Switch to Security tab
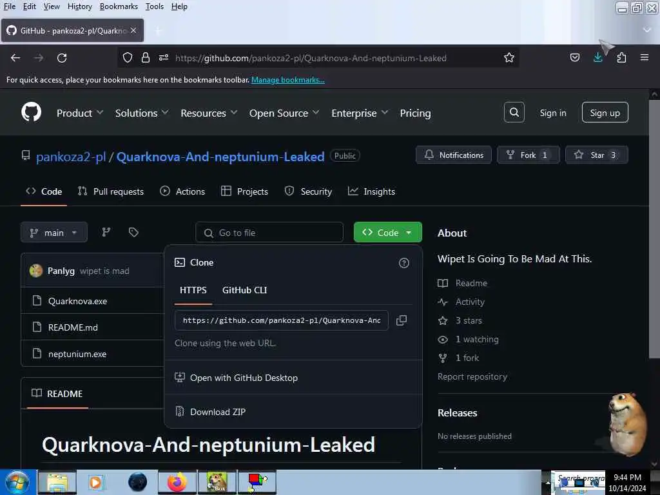The width and height of the screenshot is (660, 495). point(308,191)
